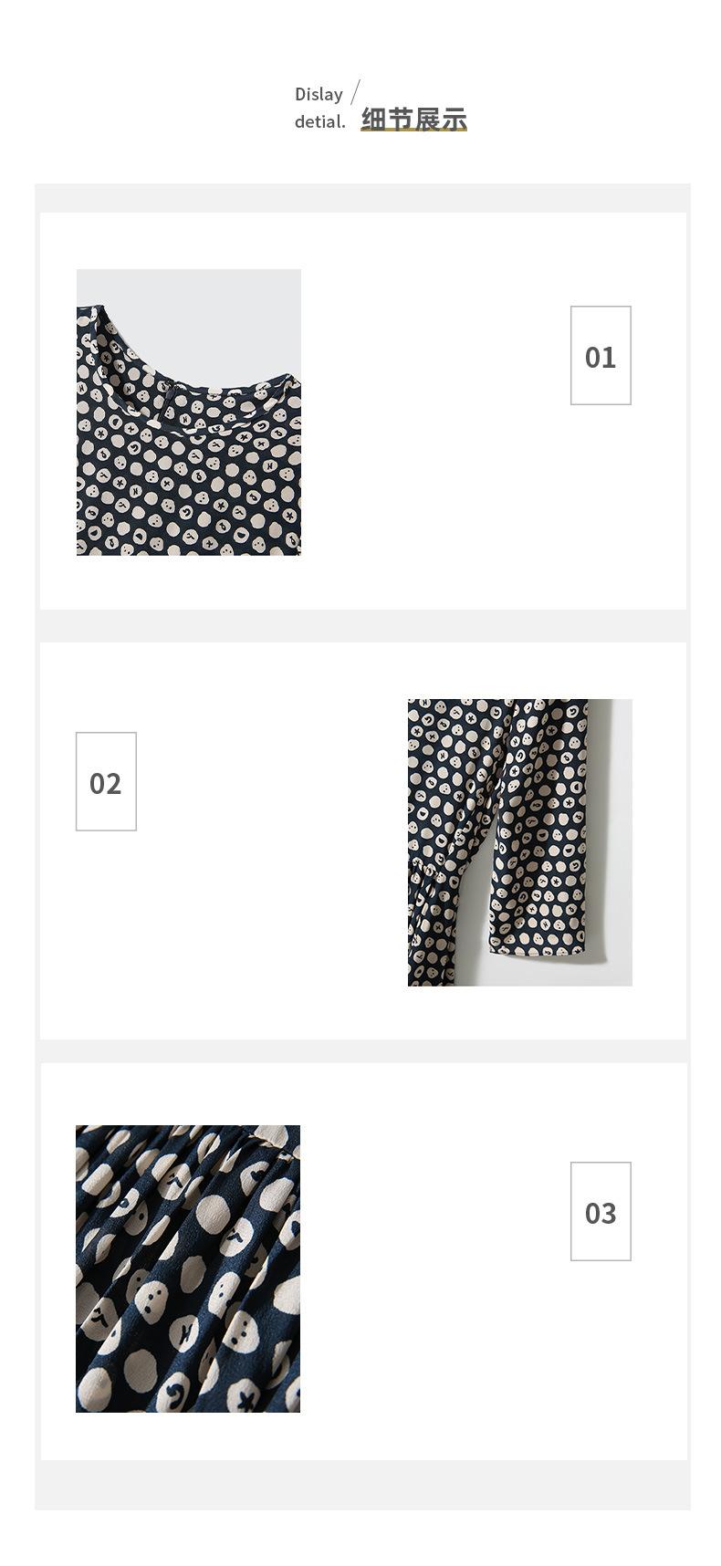Click the gathered skirt fabric photo
This screenshot has width=721, height=1566.
coord(188,1268)
